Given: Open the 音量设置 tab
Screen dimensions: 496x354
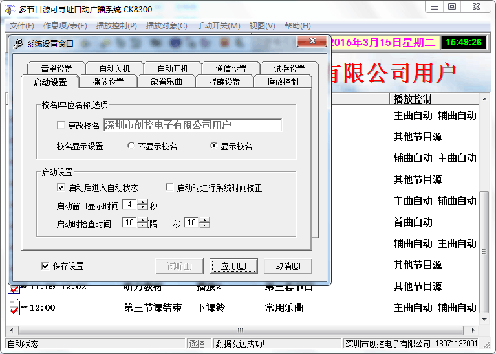Looking at the screenshot, I should coord(56,69).
